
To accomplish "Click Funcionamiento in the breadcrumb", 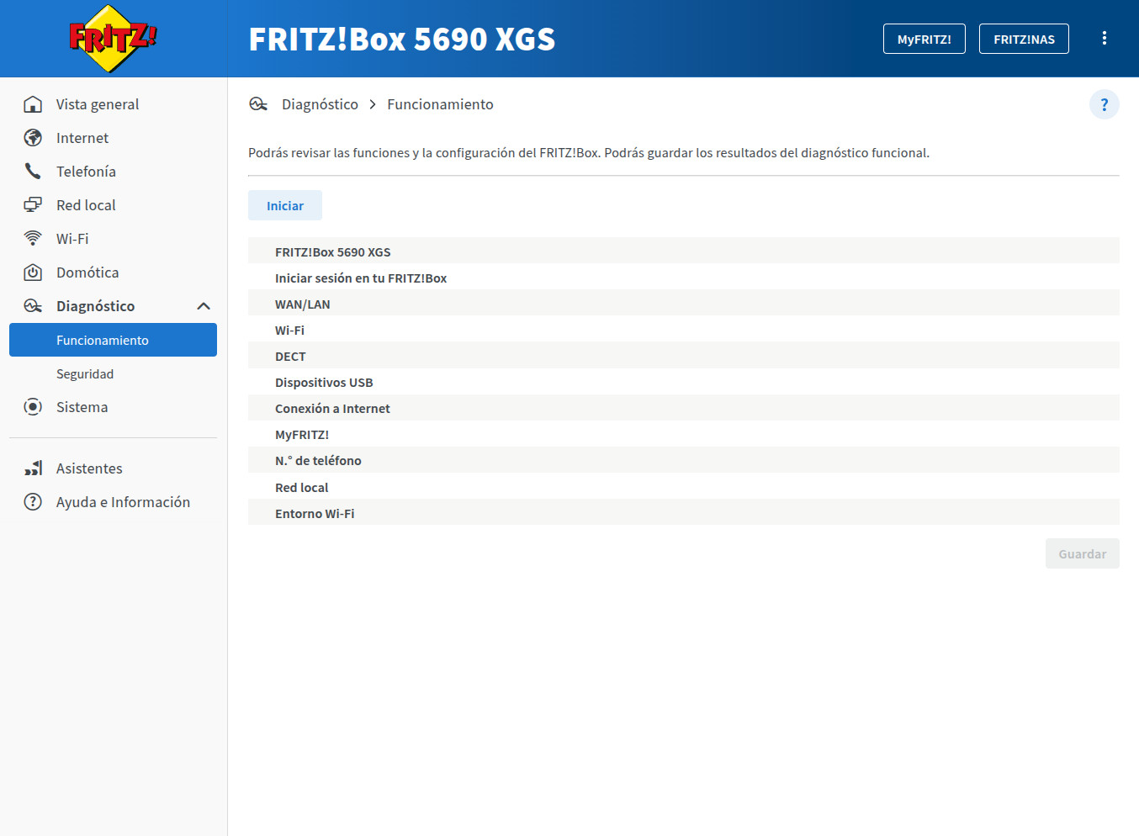I will (x=440, y=104).
